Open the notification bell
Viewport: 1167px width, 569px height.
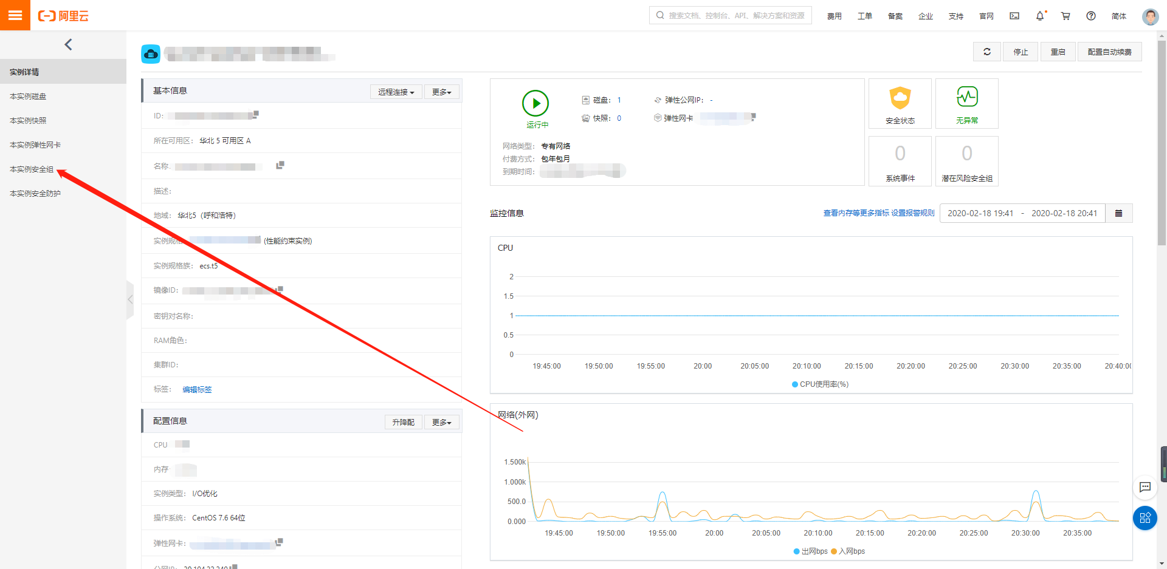click(x=1040, y=16)
